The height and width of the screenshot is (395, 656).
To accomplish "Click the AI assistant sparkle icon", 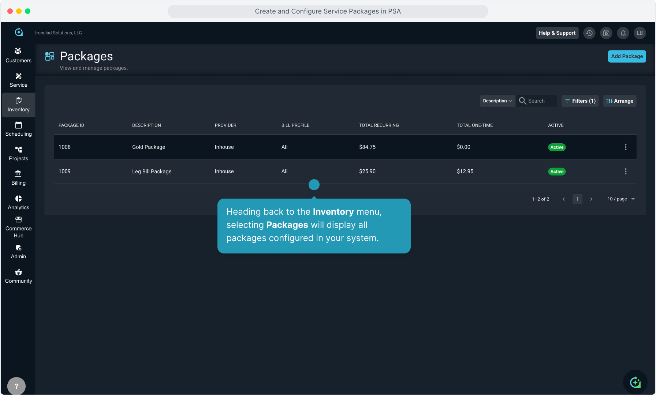I will point(635,382).
